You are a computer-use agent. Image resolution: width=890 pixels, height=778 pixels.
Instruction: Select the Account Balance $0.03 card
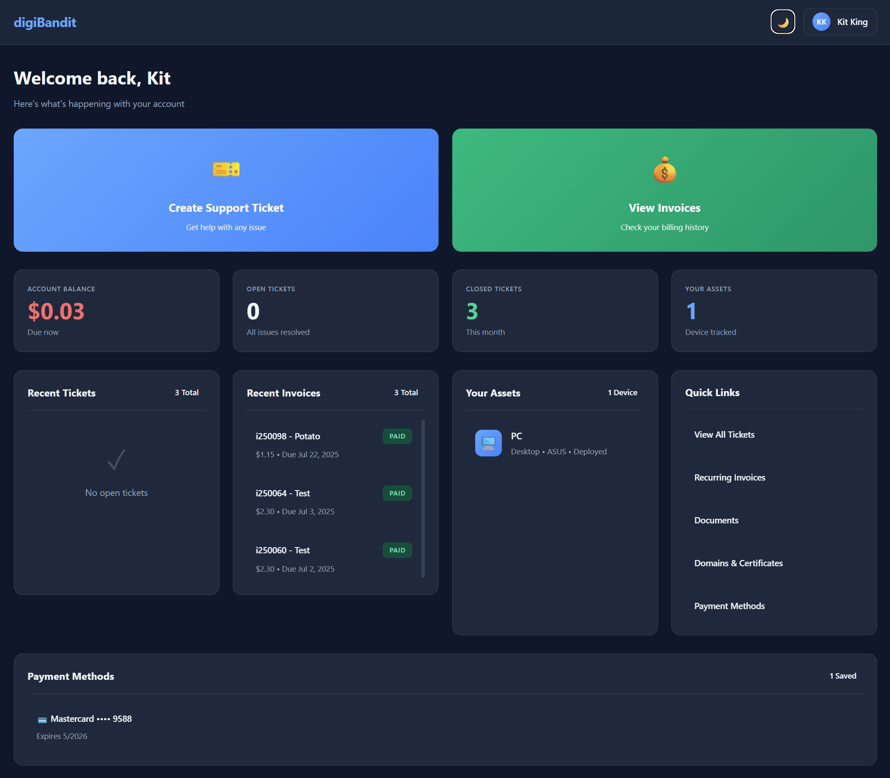tap(116, 311)
